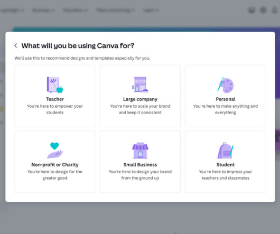This screenshot has width=280, height=234.
Task: Click the "We'll use this to recommend designs" subtitle
Action: [82, 58]
